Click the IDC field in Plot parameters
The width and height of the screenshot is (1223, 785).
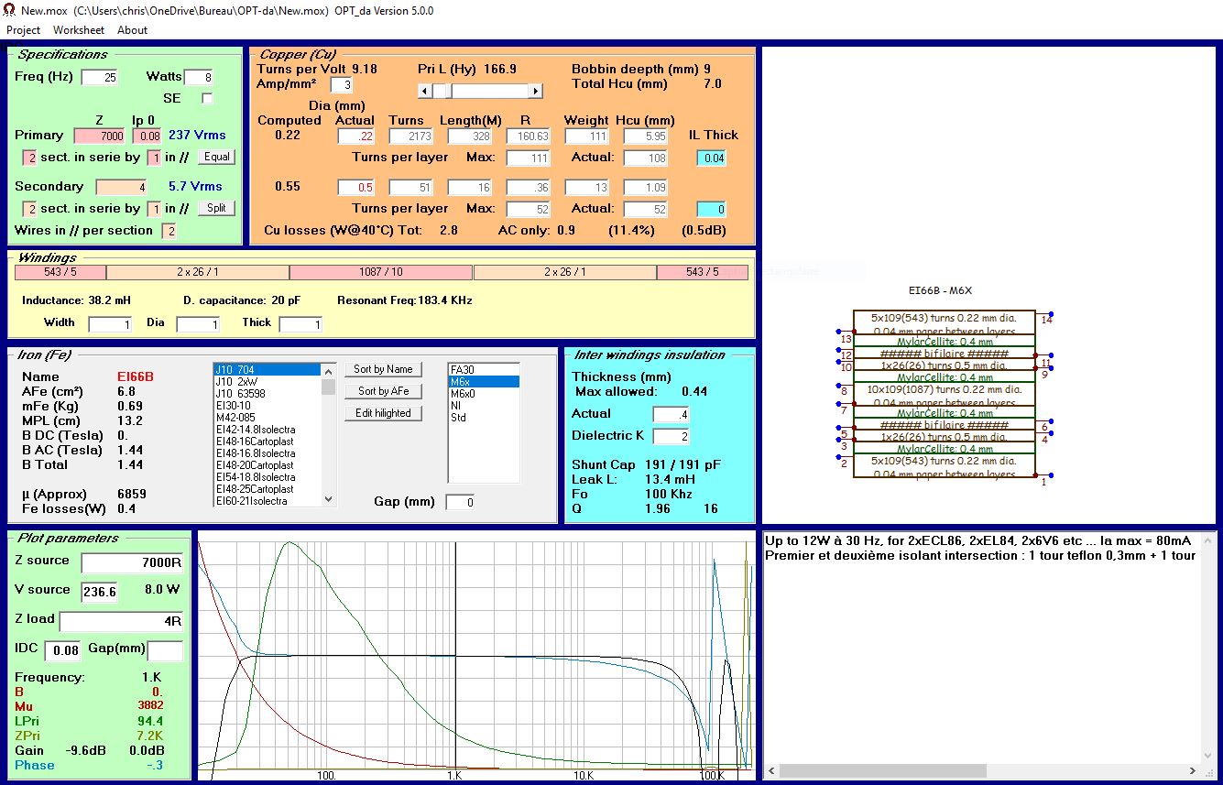(62, 650)
